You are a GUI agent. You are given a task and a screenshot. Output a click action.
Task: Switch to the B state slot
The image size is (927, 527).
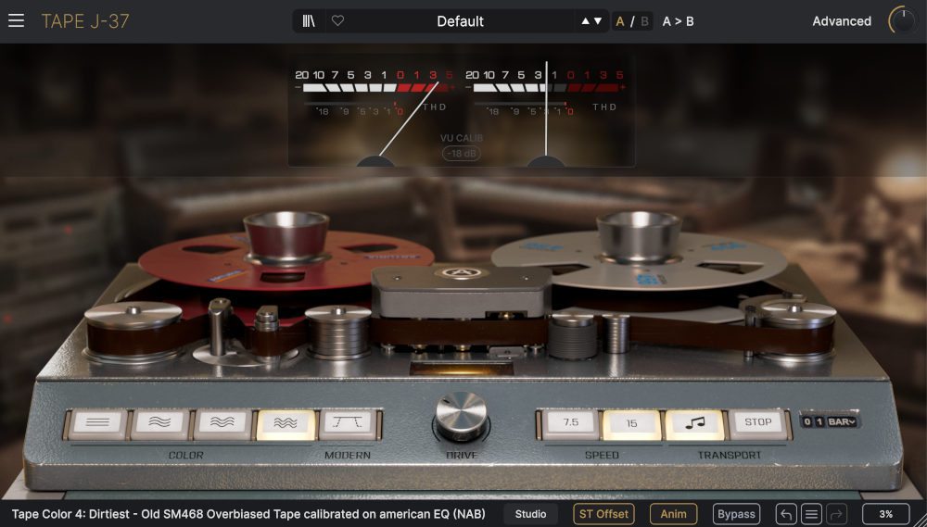click(x=644, y=21)
